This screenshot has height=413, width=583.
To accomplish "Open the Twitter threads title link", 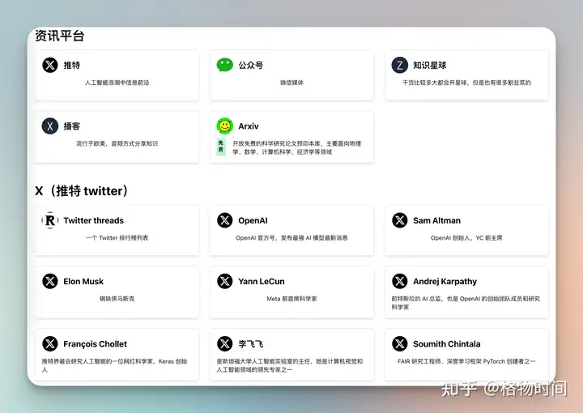I will coord(93,220).
